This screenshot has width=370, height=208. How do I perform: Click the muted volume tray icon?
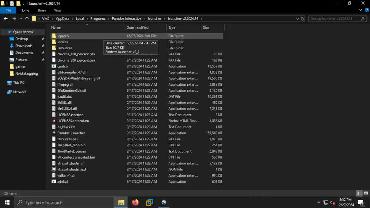pyautogui.click(x=332, y=203)
